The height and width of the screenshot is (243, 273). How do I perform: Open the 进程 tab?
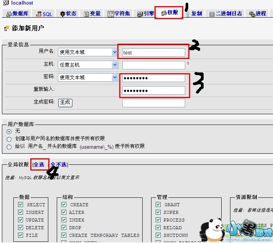pos(258,13)
